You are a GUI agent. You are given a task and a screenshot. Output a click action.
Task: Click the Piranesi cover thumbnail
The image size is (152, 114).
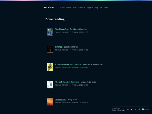pyautogui.click(x=50, y=50)
